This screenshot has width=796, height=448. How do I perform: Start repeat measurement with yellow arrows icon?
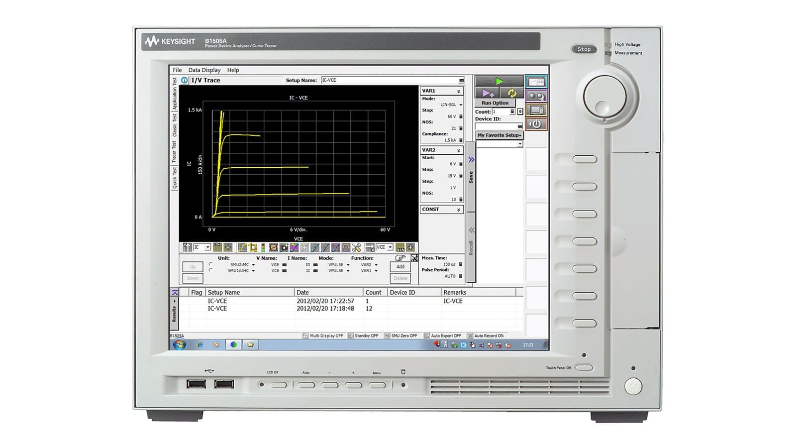pyautogui.click(x=511, y=93)
